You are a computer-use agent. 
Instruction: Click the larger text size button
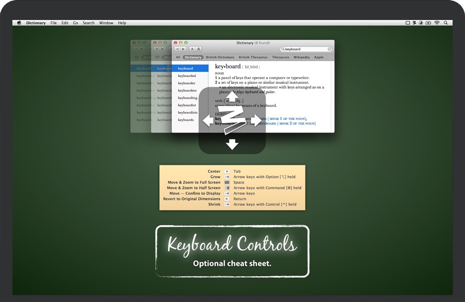click(x=198, y=49)
